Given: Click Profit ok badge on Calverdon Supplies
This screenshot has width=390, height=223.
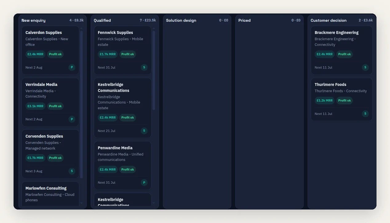Looking at the screenshot, I should point(55,54).
